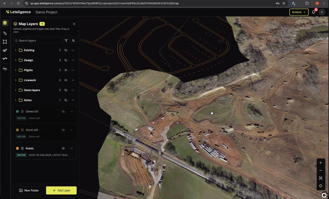
Task: Click in the Search layers field
Action: tap(38, 41)
